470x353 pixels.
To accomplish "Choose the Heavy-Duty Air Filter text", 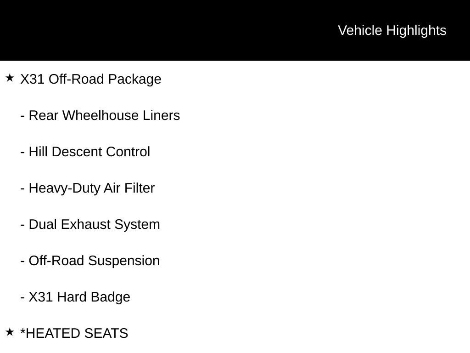I will [x=92, y=188].
